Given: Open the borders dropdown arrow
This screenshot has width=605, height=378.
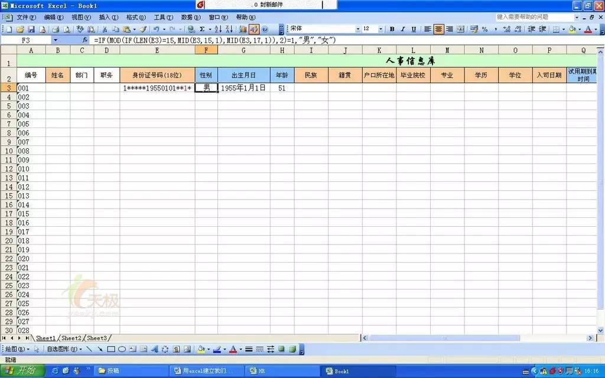Looking at the screenshot, I should coord(564,30).
